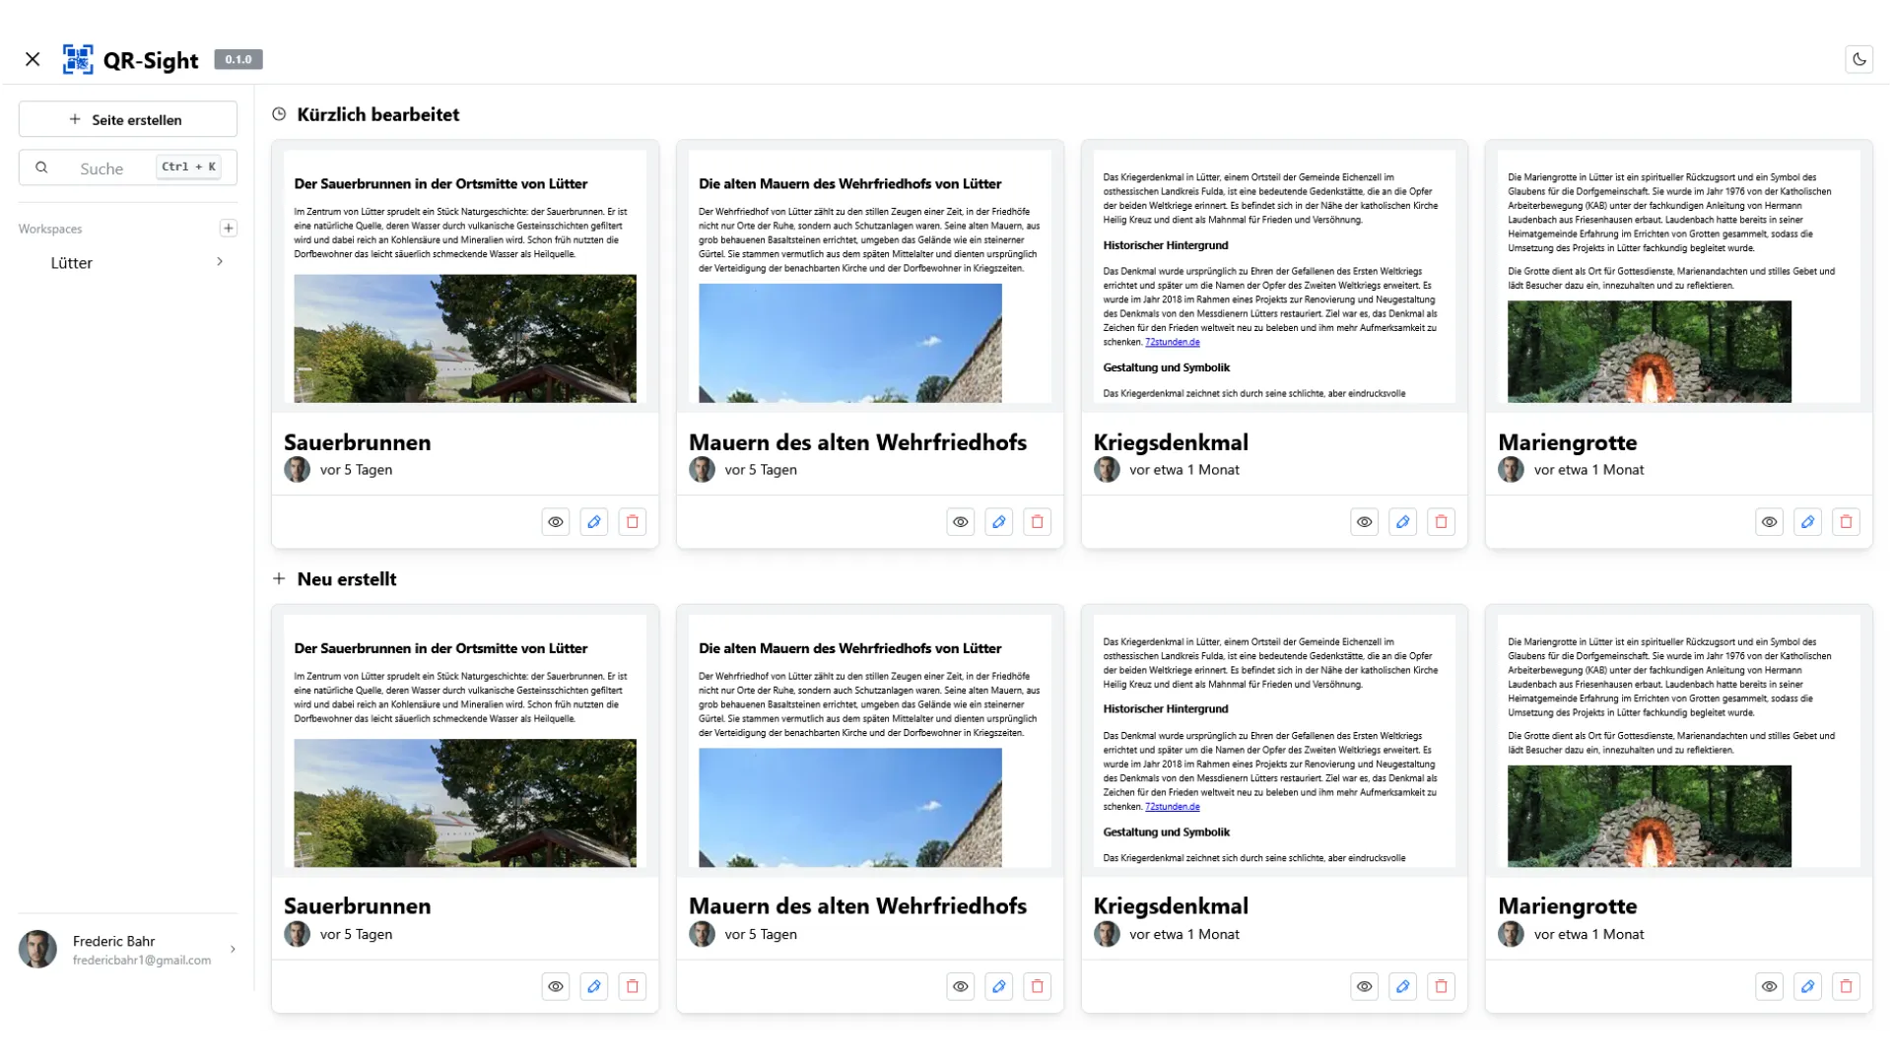Click the QR-Sight logo icon
This screenshot has width=1892, height=1064.
pyautogui.click(x=79, y=59)
